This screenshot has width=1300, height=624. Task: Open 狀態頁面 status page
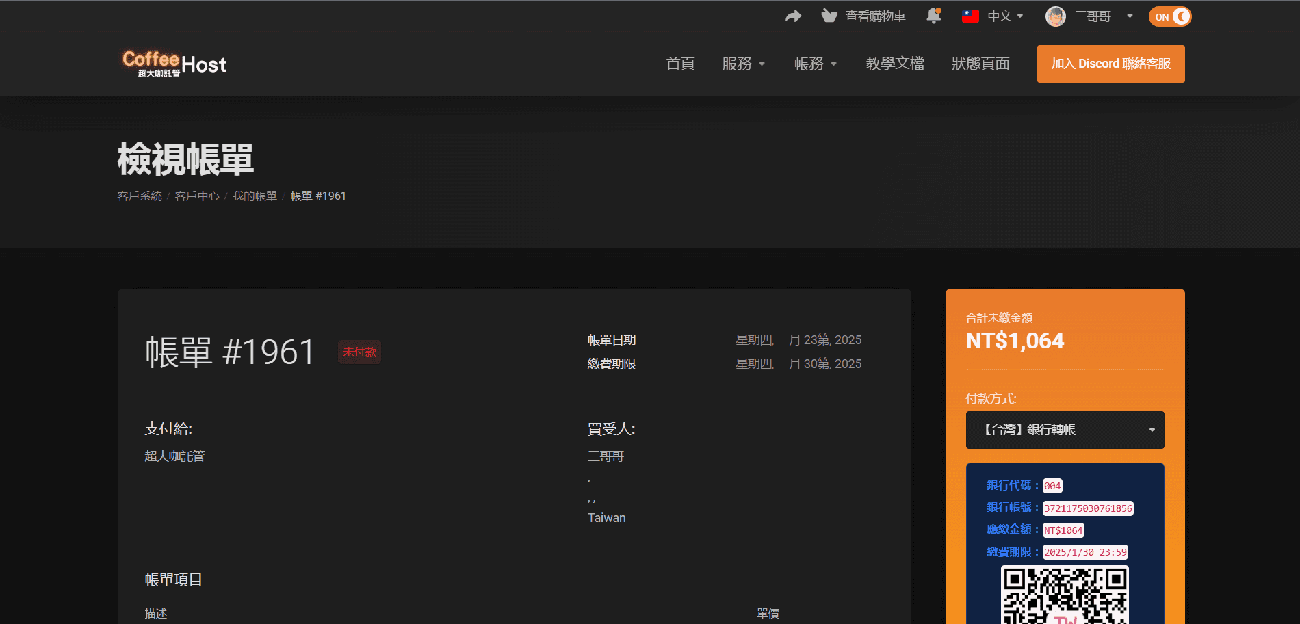[980, 64]
